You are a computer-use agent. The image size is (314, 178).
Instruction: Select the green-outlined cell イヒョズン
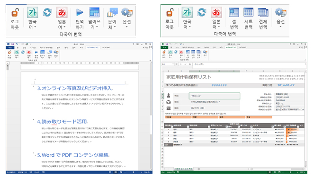214,96
